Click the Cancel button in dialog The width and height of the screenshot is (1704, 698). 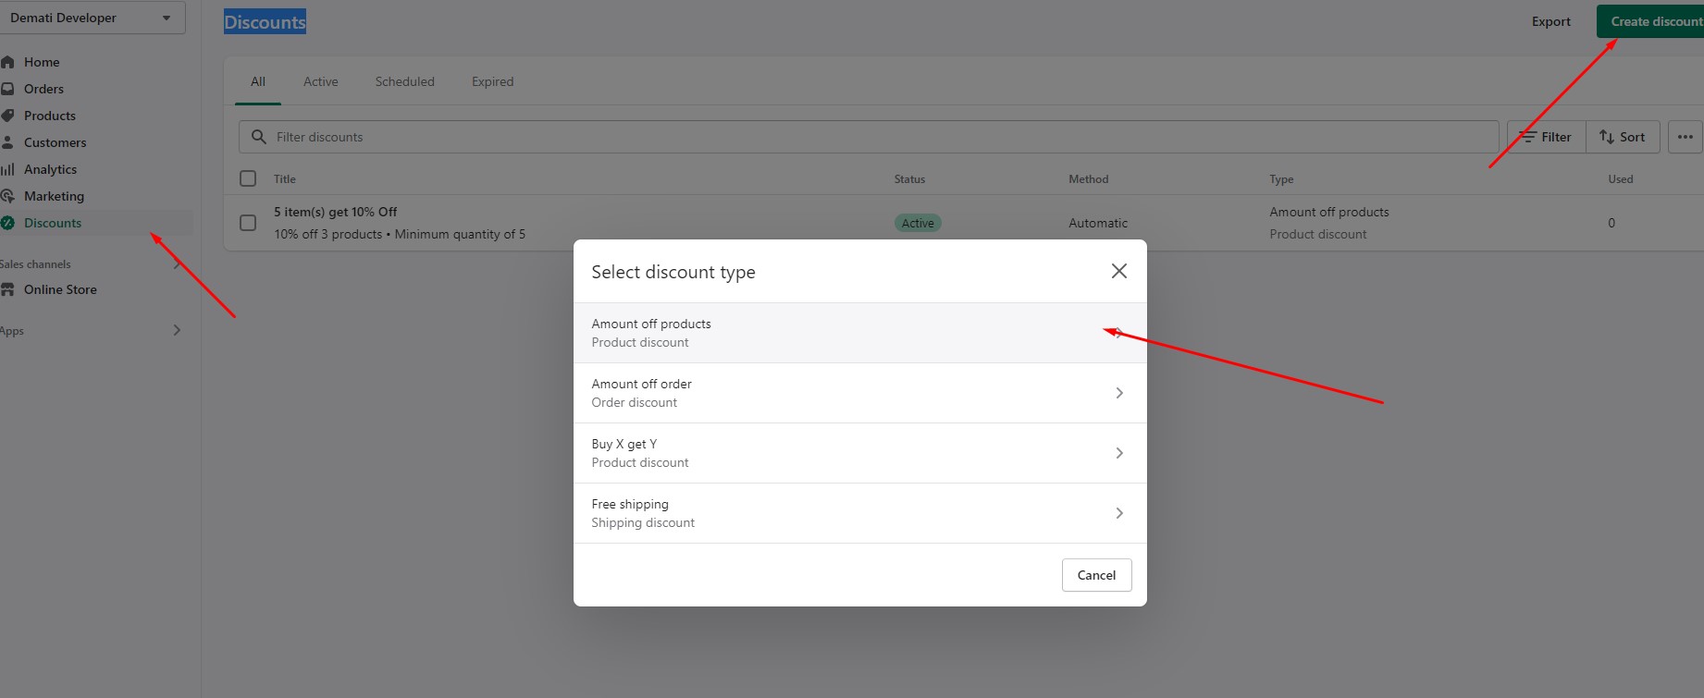pos(1097,575)
